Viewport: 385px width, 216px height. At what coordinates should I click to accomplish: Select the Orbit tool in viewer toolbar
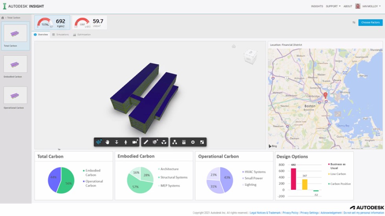[x=99, y=142]
